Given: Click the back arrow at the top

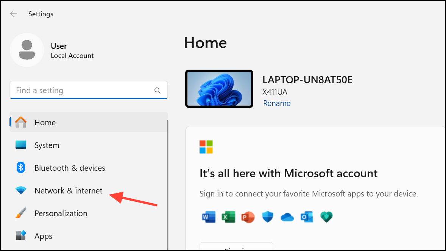Looking at the screenshot, I should tap(14, 14).
